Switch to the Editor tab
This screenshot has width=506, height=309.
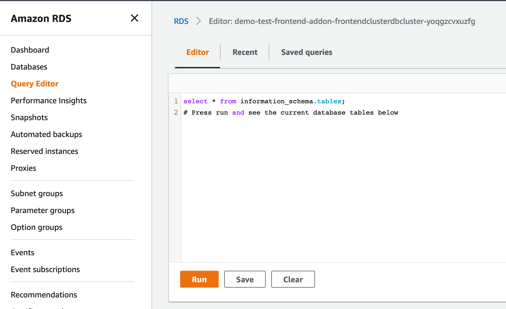[198, 52]
